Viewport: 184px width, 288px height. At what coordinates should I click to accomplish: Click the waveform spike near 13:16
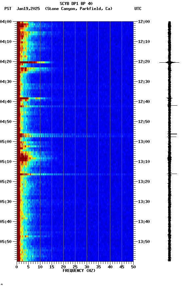pyautogui.click(x=172, y=174)
